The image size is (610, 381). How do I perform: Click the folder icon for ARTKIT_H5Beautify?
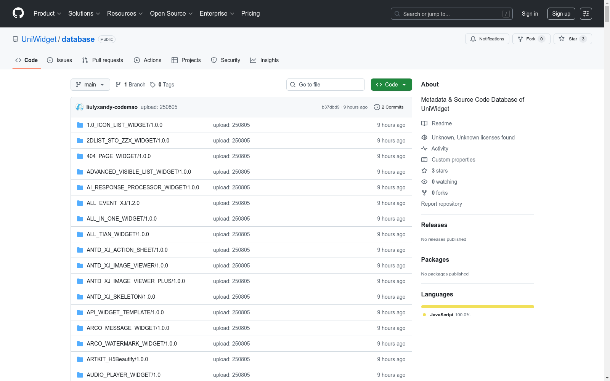pyautogui.click(x=80, y=359)
